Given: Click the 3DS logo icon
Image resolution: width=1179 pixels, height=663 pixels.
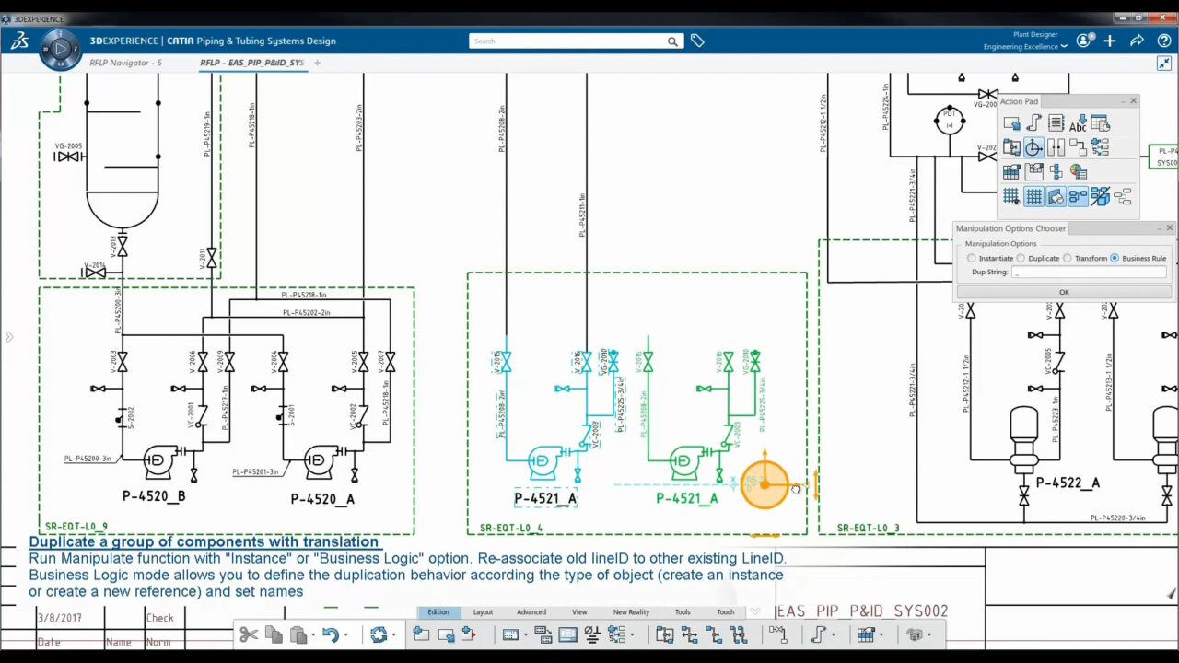Looking at the screenshot, I should pos(20,41).
